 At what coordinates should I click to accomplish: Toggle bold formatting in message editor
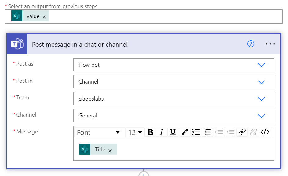point(150,132)
